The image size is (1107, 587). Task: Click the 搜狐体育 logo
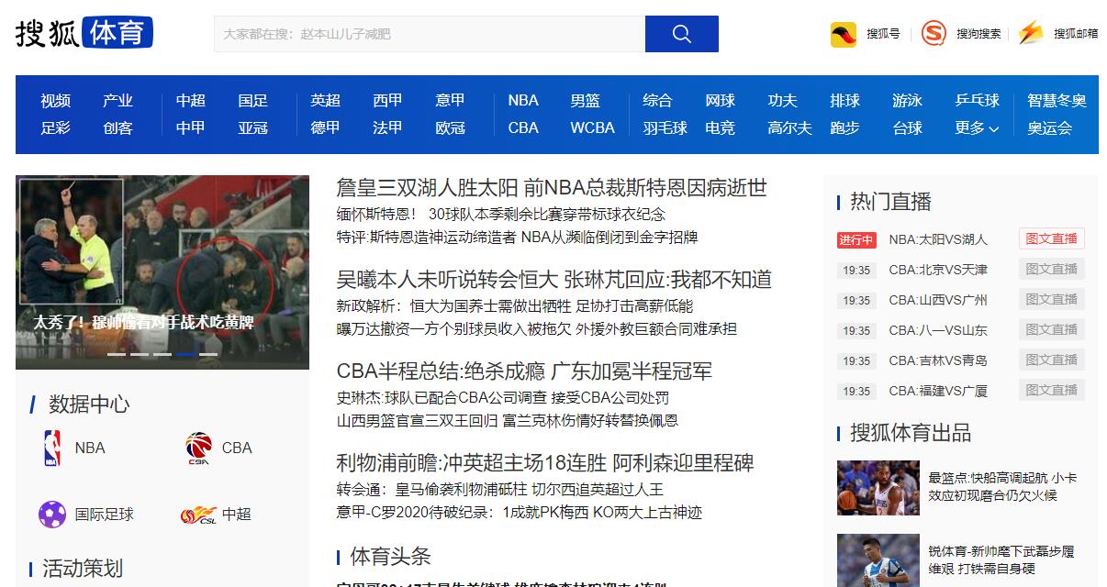click(x=84, y=33)
